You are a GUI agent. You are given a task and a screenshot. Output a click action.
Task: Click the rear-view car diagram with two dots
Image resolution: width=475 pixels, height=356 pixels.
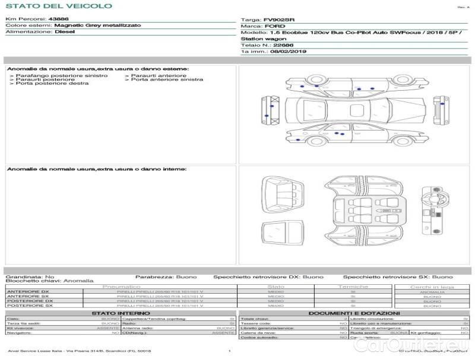click(x=269, y=110)
